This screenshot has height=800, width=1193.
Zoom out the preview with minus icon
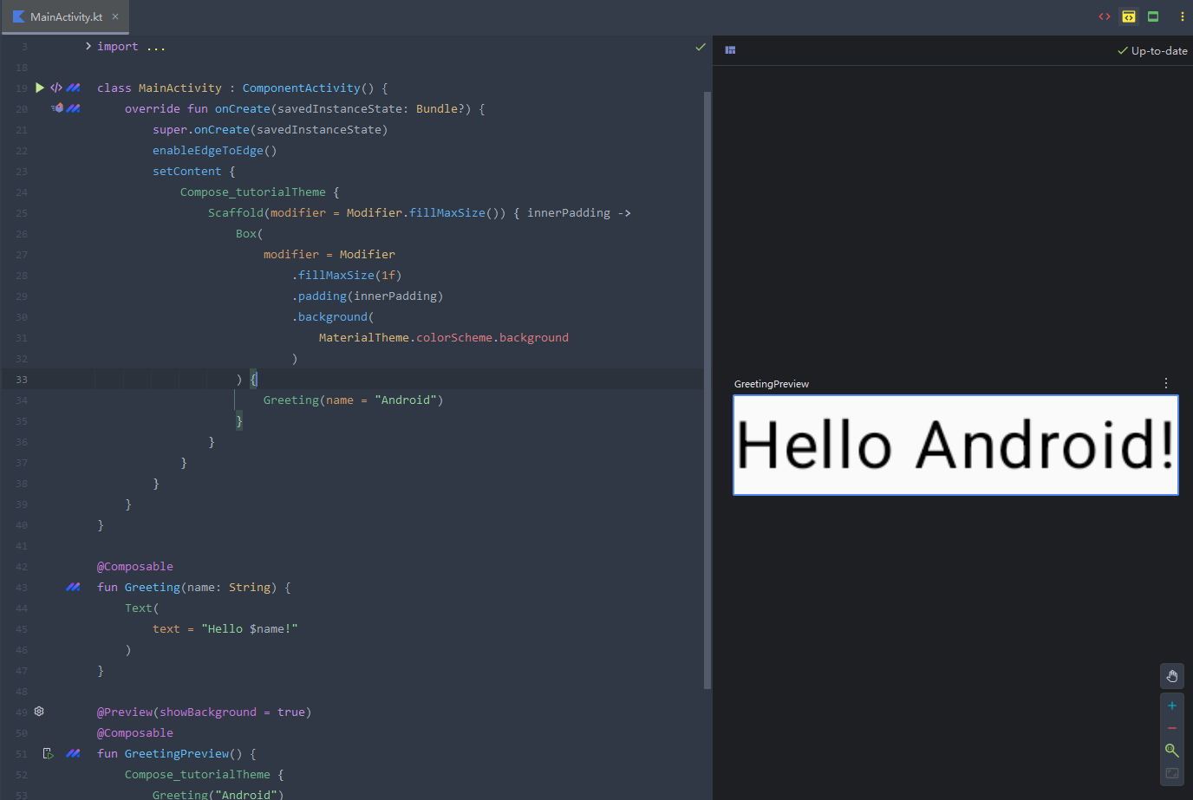[x=1171, y=728]
